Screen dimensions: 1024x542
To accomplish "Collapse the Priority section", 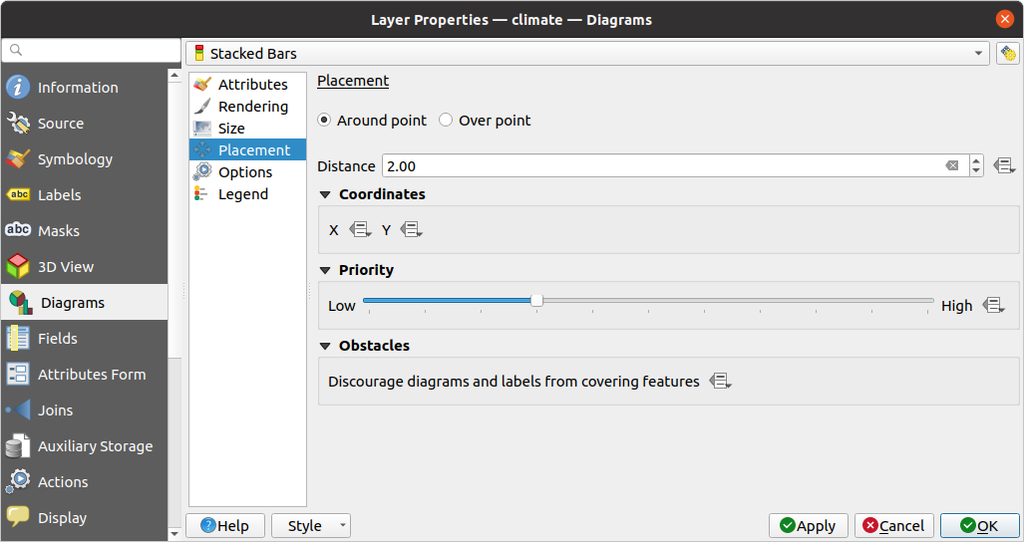I will click(x=325, y=270).
